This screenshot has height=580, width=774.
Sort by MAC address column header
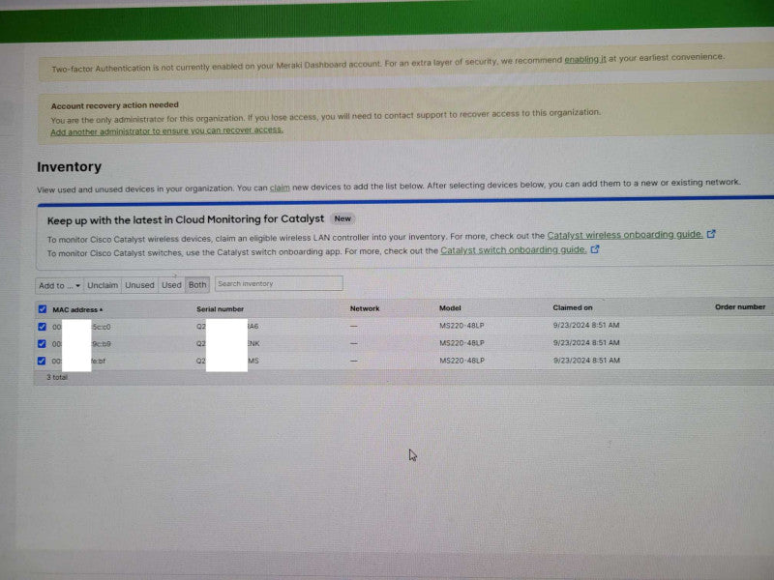(77, 309)
